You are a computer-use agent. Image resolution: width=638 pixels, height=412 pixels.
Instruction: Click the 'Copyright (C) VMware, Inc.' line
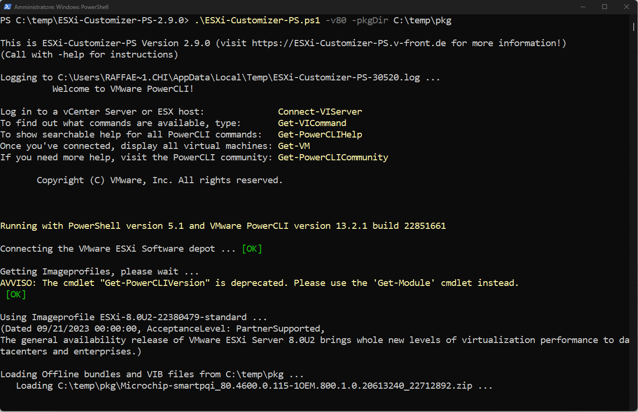tap(160, 180)
